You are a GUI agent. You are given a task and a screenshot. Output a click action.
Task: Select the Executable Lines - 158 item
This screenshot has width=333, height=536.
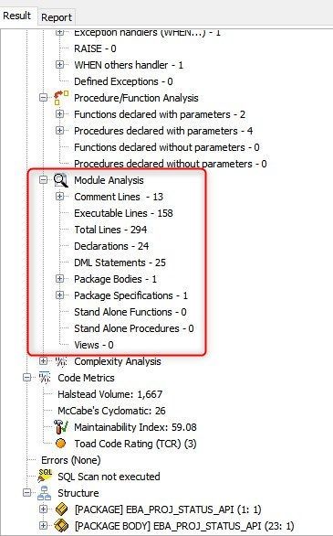123,213
